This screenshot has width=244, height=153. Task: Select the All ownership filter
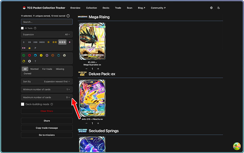tap(25, 69)
